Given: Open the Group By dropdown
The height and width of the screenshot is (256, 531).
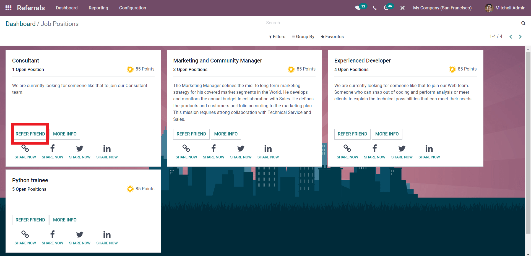Looking at the screenshot, I should (303, 37).
